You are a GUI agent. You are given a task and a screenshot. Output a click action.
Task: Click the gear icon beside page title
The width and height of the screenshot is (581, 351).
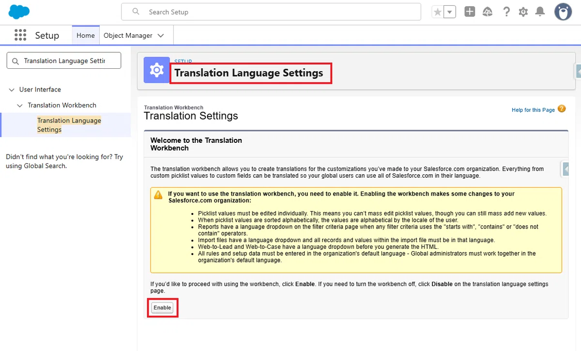156,70
